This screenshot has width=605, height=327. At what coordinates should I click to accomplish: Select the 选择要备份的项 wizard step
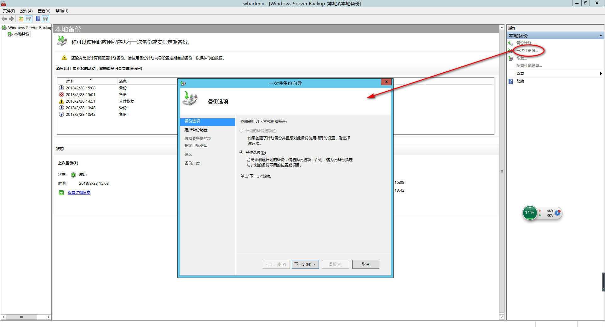click(198, 138)
